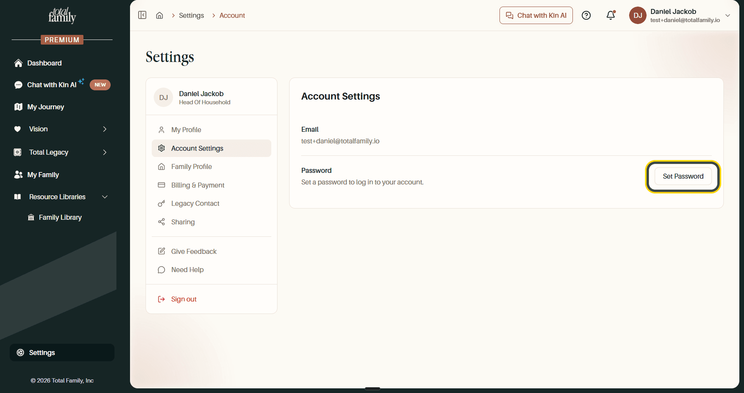Select the Account Settings tab
The image size is (744, 393).
(212, 148)
